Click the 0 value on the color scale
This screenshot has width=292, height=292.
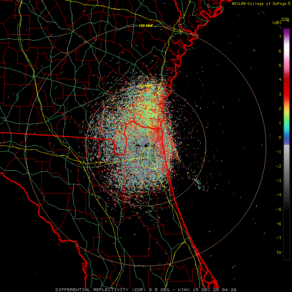click(280, 138)
